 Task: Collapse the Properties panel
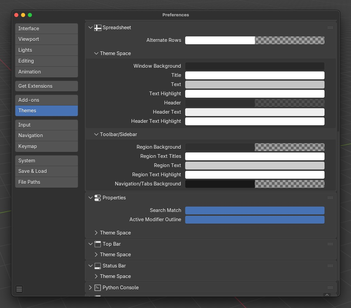point(90,198)
